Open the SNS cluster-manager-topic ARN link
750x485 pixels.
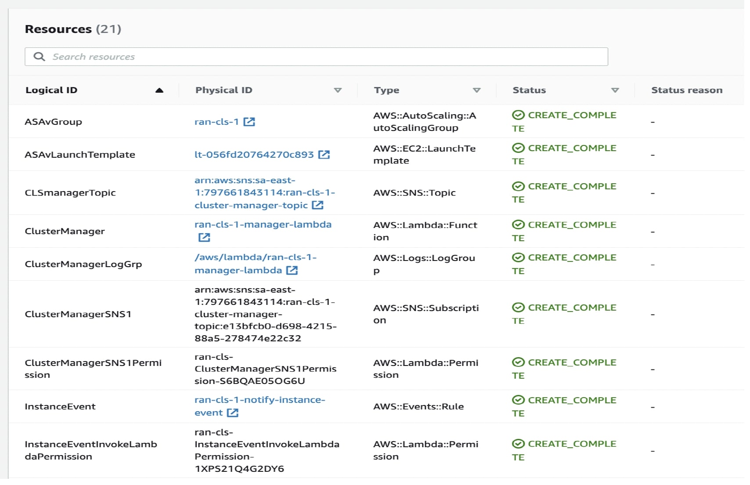click(x=265, y=192)
